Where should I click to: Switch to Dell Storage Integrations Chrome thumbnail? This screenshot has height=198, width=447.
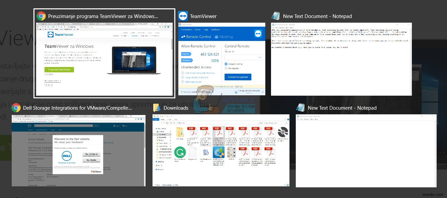point(79,150)
